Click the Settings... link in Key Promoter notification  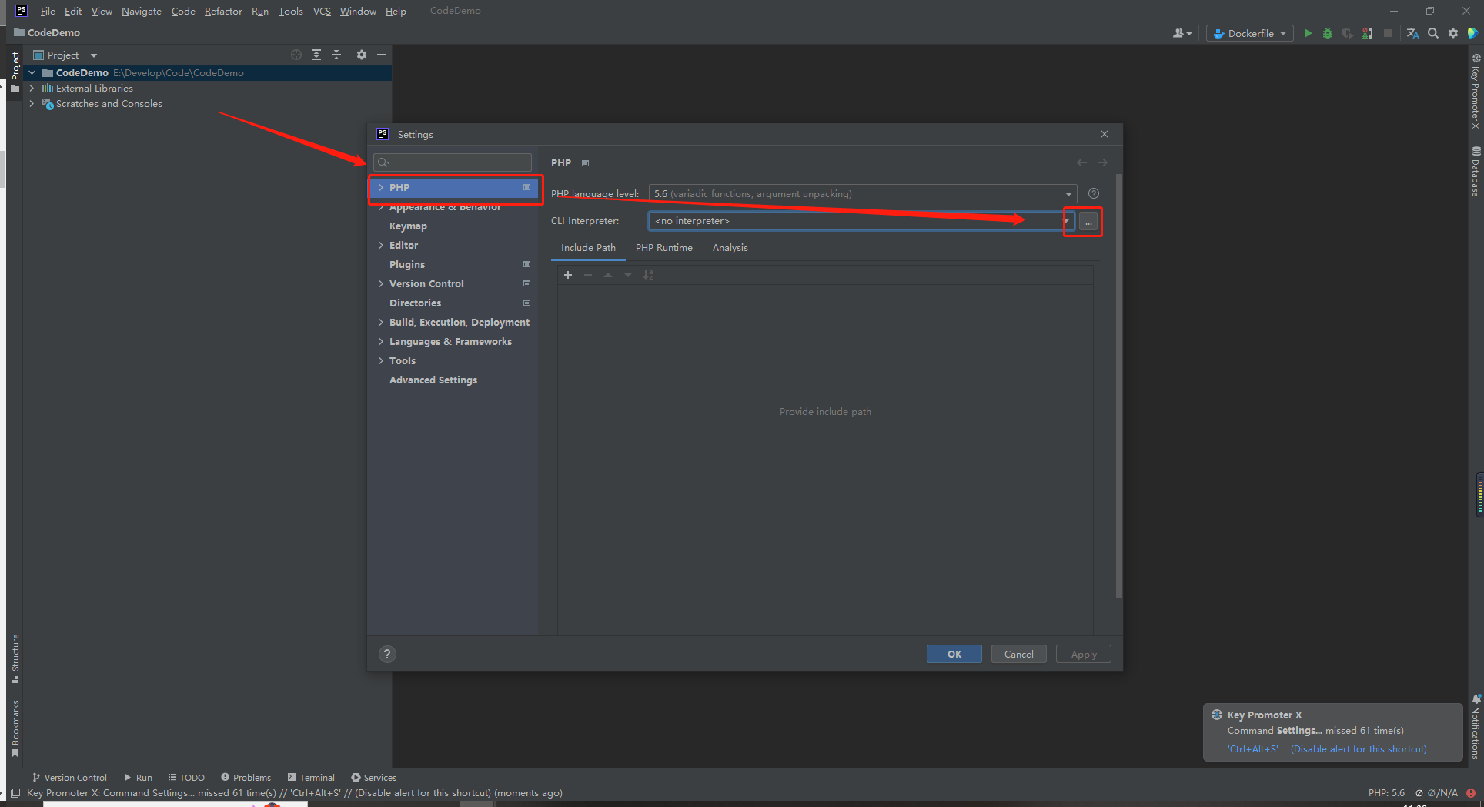point(1299,731)
